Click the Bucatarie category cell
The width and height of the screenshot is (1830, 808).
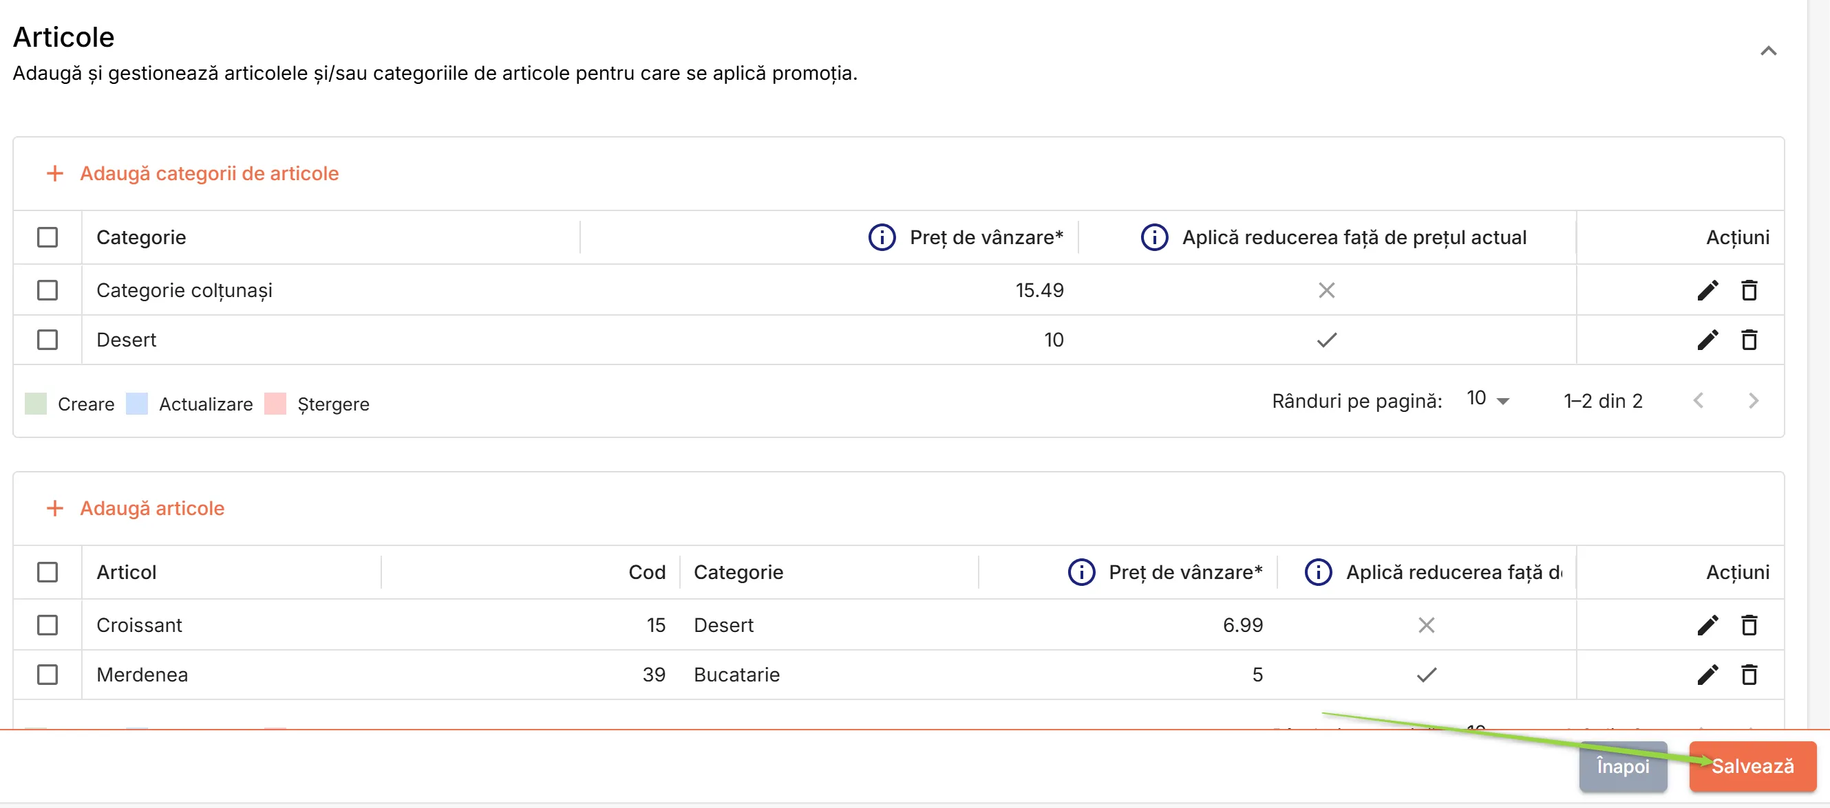click(736, 675)
